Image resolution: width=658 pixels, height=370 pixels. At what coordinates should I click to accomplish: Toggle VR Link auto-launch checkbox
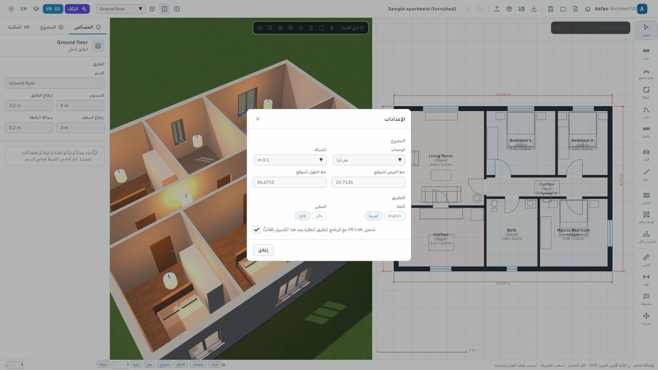(257, 229)
